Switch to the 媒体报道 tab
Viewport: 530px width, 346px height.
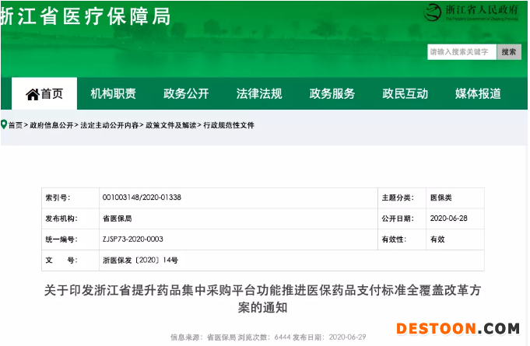(x=478, y=94)
